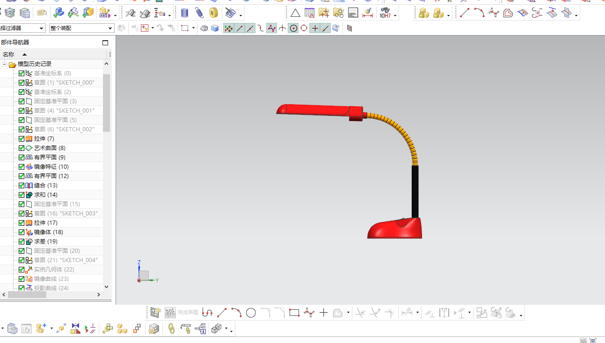
Task: Open the dropdown beside the locked blocks icons
Action: (449, 16)
